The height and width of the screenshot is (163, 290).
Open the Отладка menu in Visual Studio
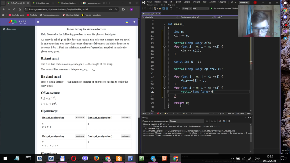[x=196, y=2]
